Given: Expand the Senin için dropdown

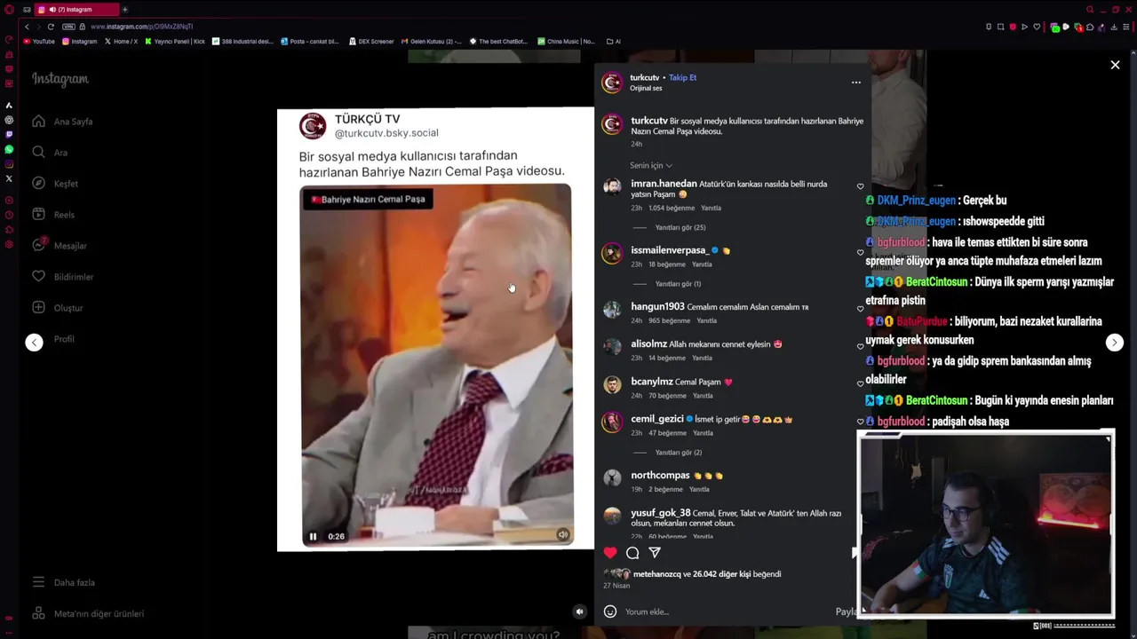Looking at the screenshot, I should coord(651,166).
